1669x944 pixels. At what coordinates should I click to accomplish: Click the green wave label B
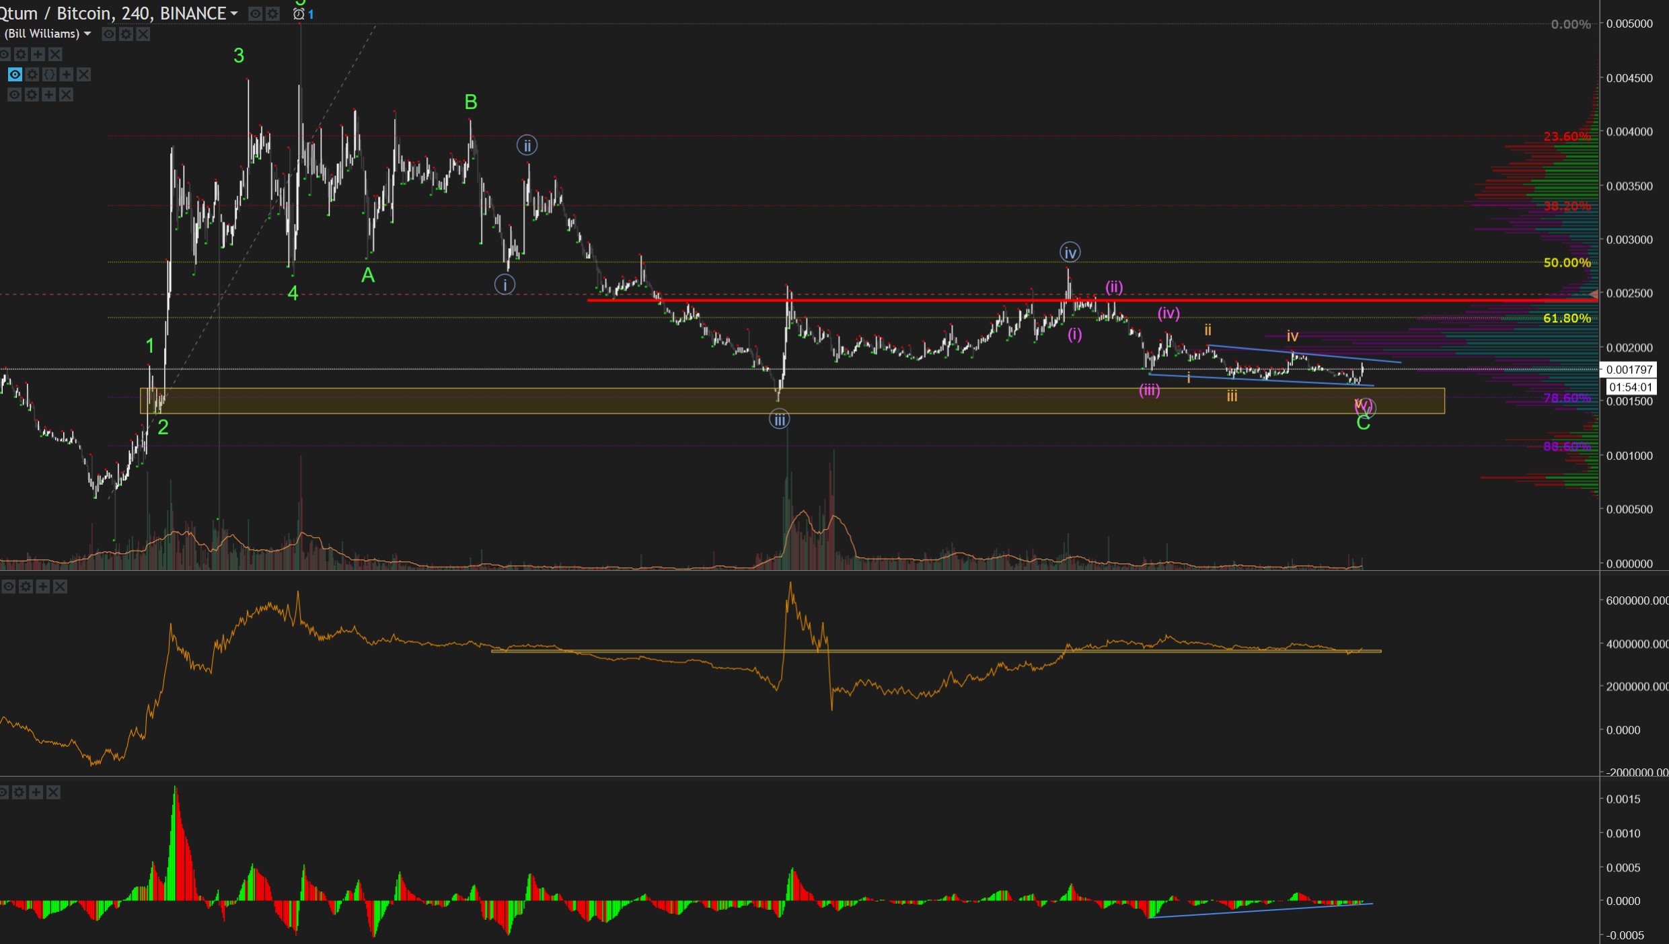pyautogui.click(x=471, y=102)
